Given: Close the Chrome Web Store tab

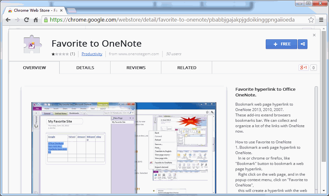Looking at the screenshot, I should 61,10.
